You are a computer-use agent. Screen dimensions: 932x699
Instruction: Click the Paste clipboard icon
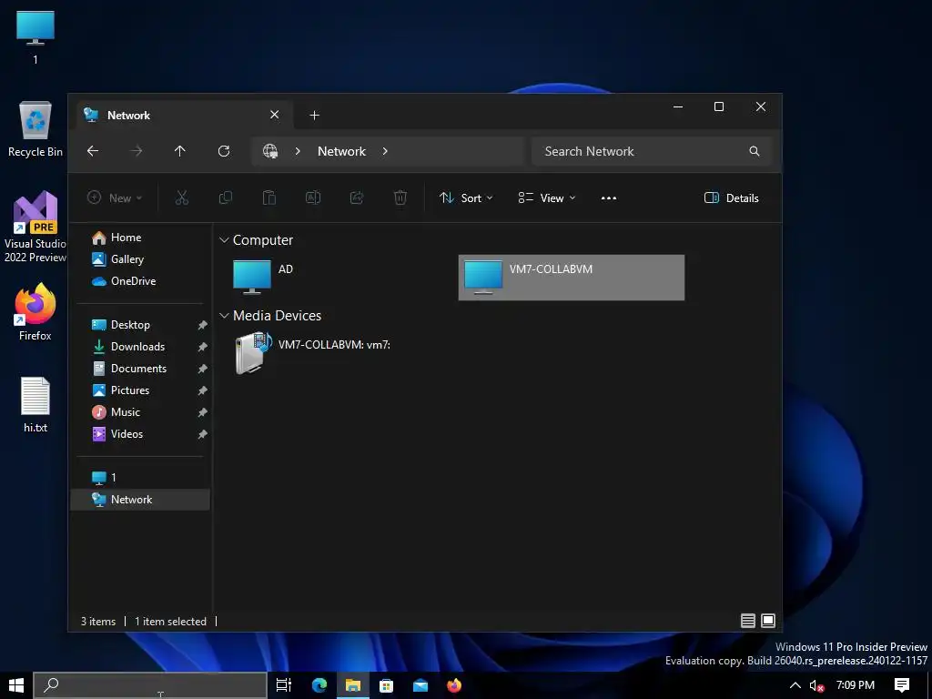(269, 198)
